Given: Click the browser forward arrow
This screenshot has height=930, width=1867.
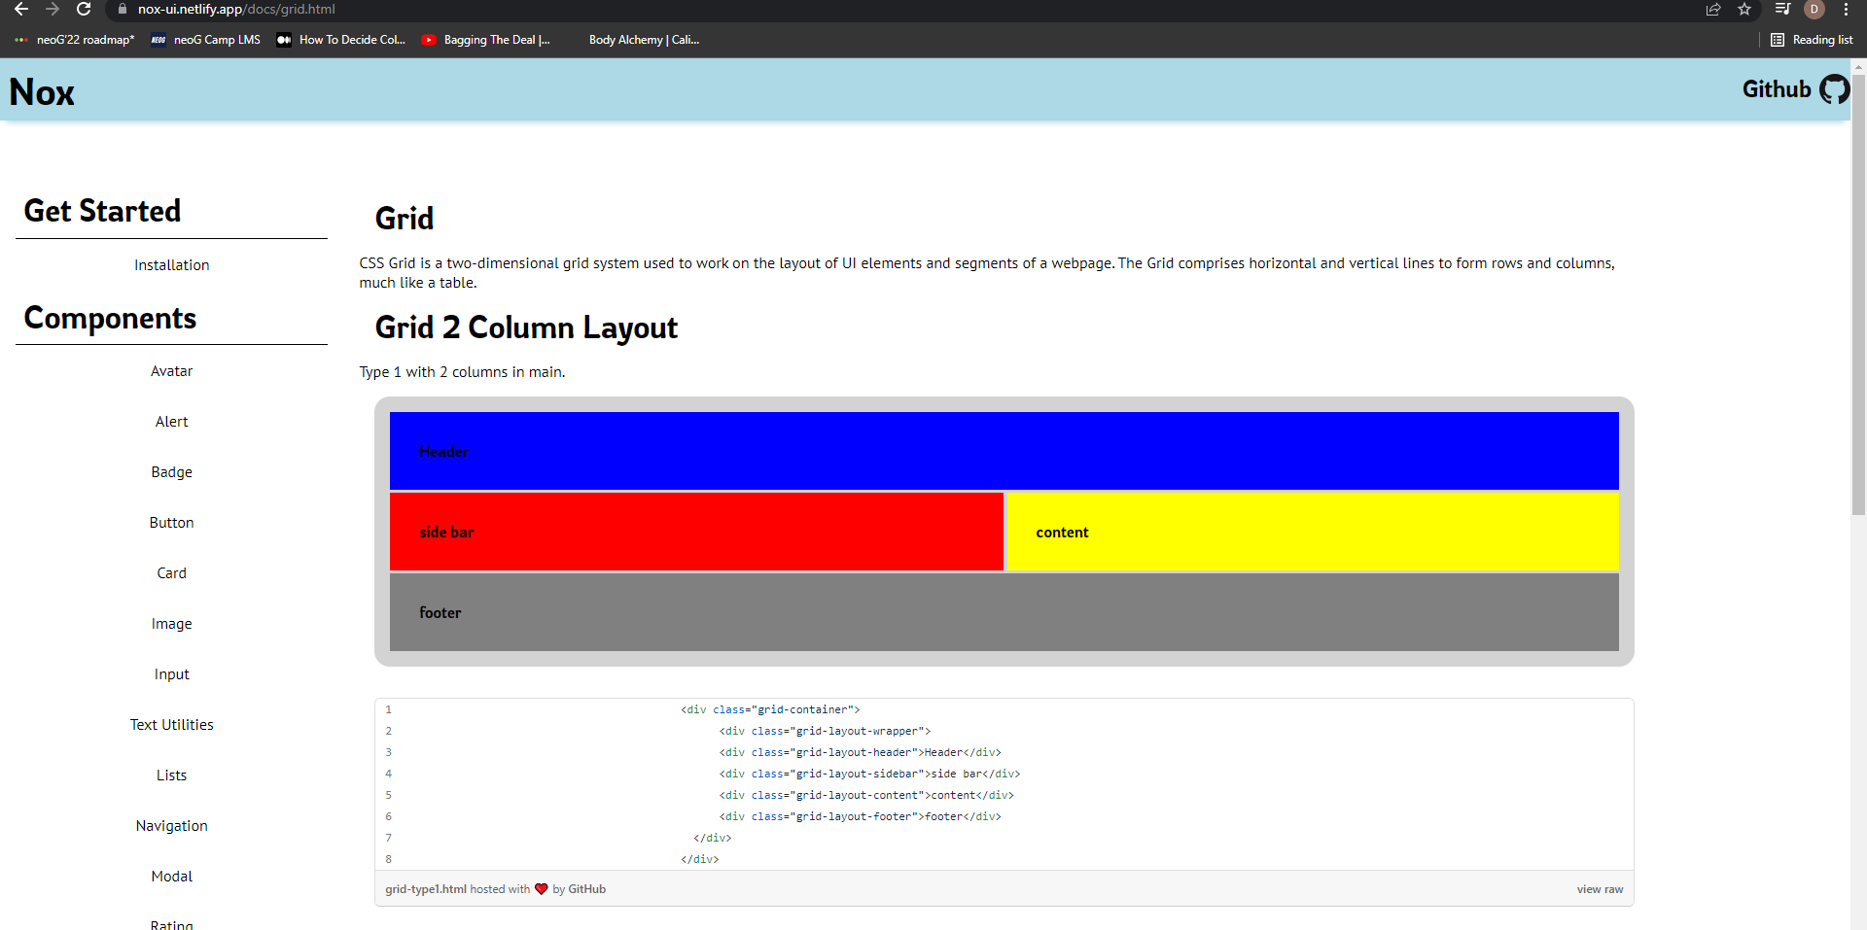Looking at the screenshot, I should coord(53,10).
